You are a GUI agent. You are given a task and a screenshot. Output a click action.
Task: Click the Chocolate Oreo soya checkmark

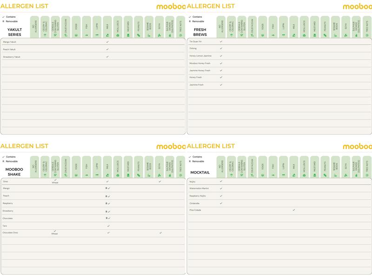pos(160,232)
